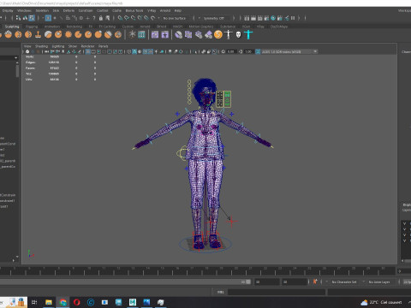Click the cyan T-pose DazToMaya shelf icon
411x308 pixels.
[x=248, y=34]
